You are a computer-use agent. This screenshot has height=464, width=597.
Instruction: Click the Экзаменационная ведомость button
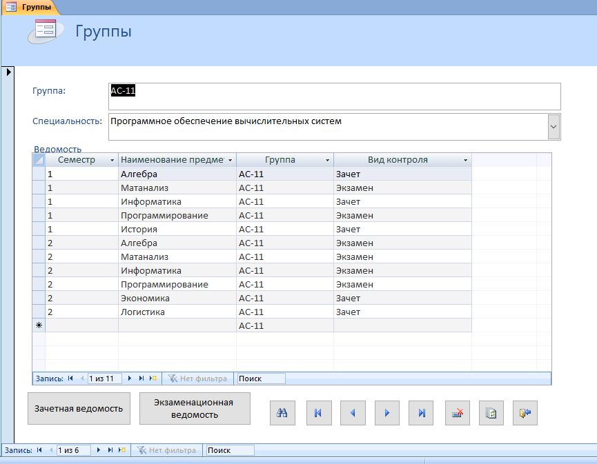click(195, 408)
